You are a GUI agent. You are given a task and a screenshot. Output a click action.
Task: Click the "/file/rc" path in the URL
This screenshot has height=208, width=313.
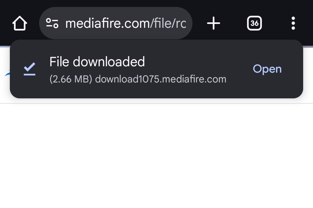click(168, 23)
